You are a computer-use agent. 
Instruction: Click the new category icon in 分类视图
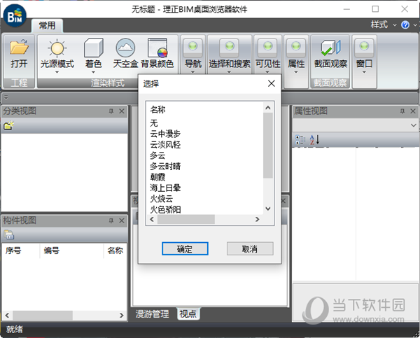pos(8,125)
